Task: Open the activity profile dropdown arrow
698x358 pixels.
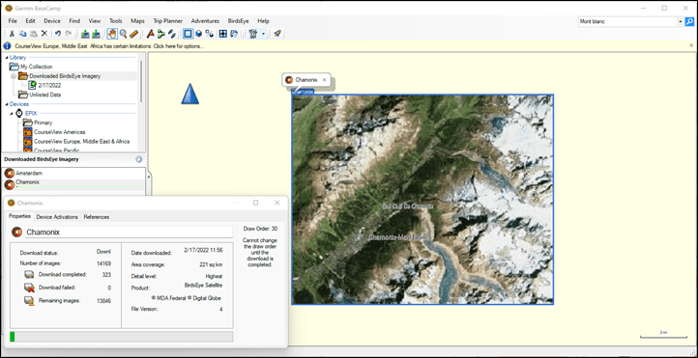Action: pyautogui.click(x=264, y=34)
